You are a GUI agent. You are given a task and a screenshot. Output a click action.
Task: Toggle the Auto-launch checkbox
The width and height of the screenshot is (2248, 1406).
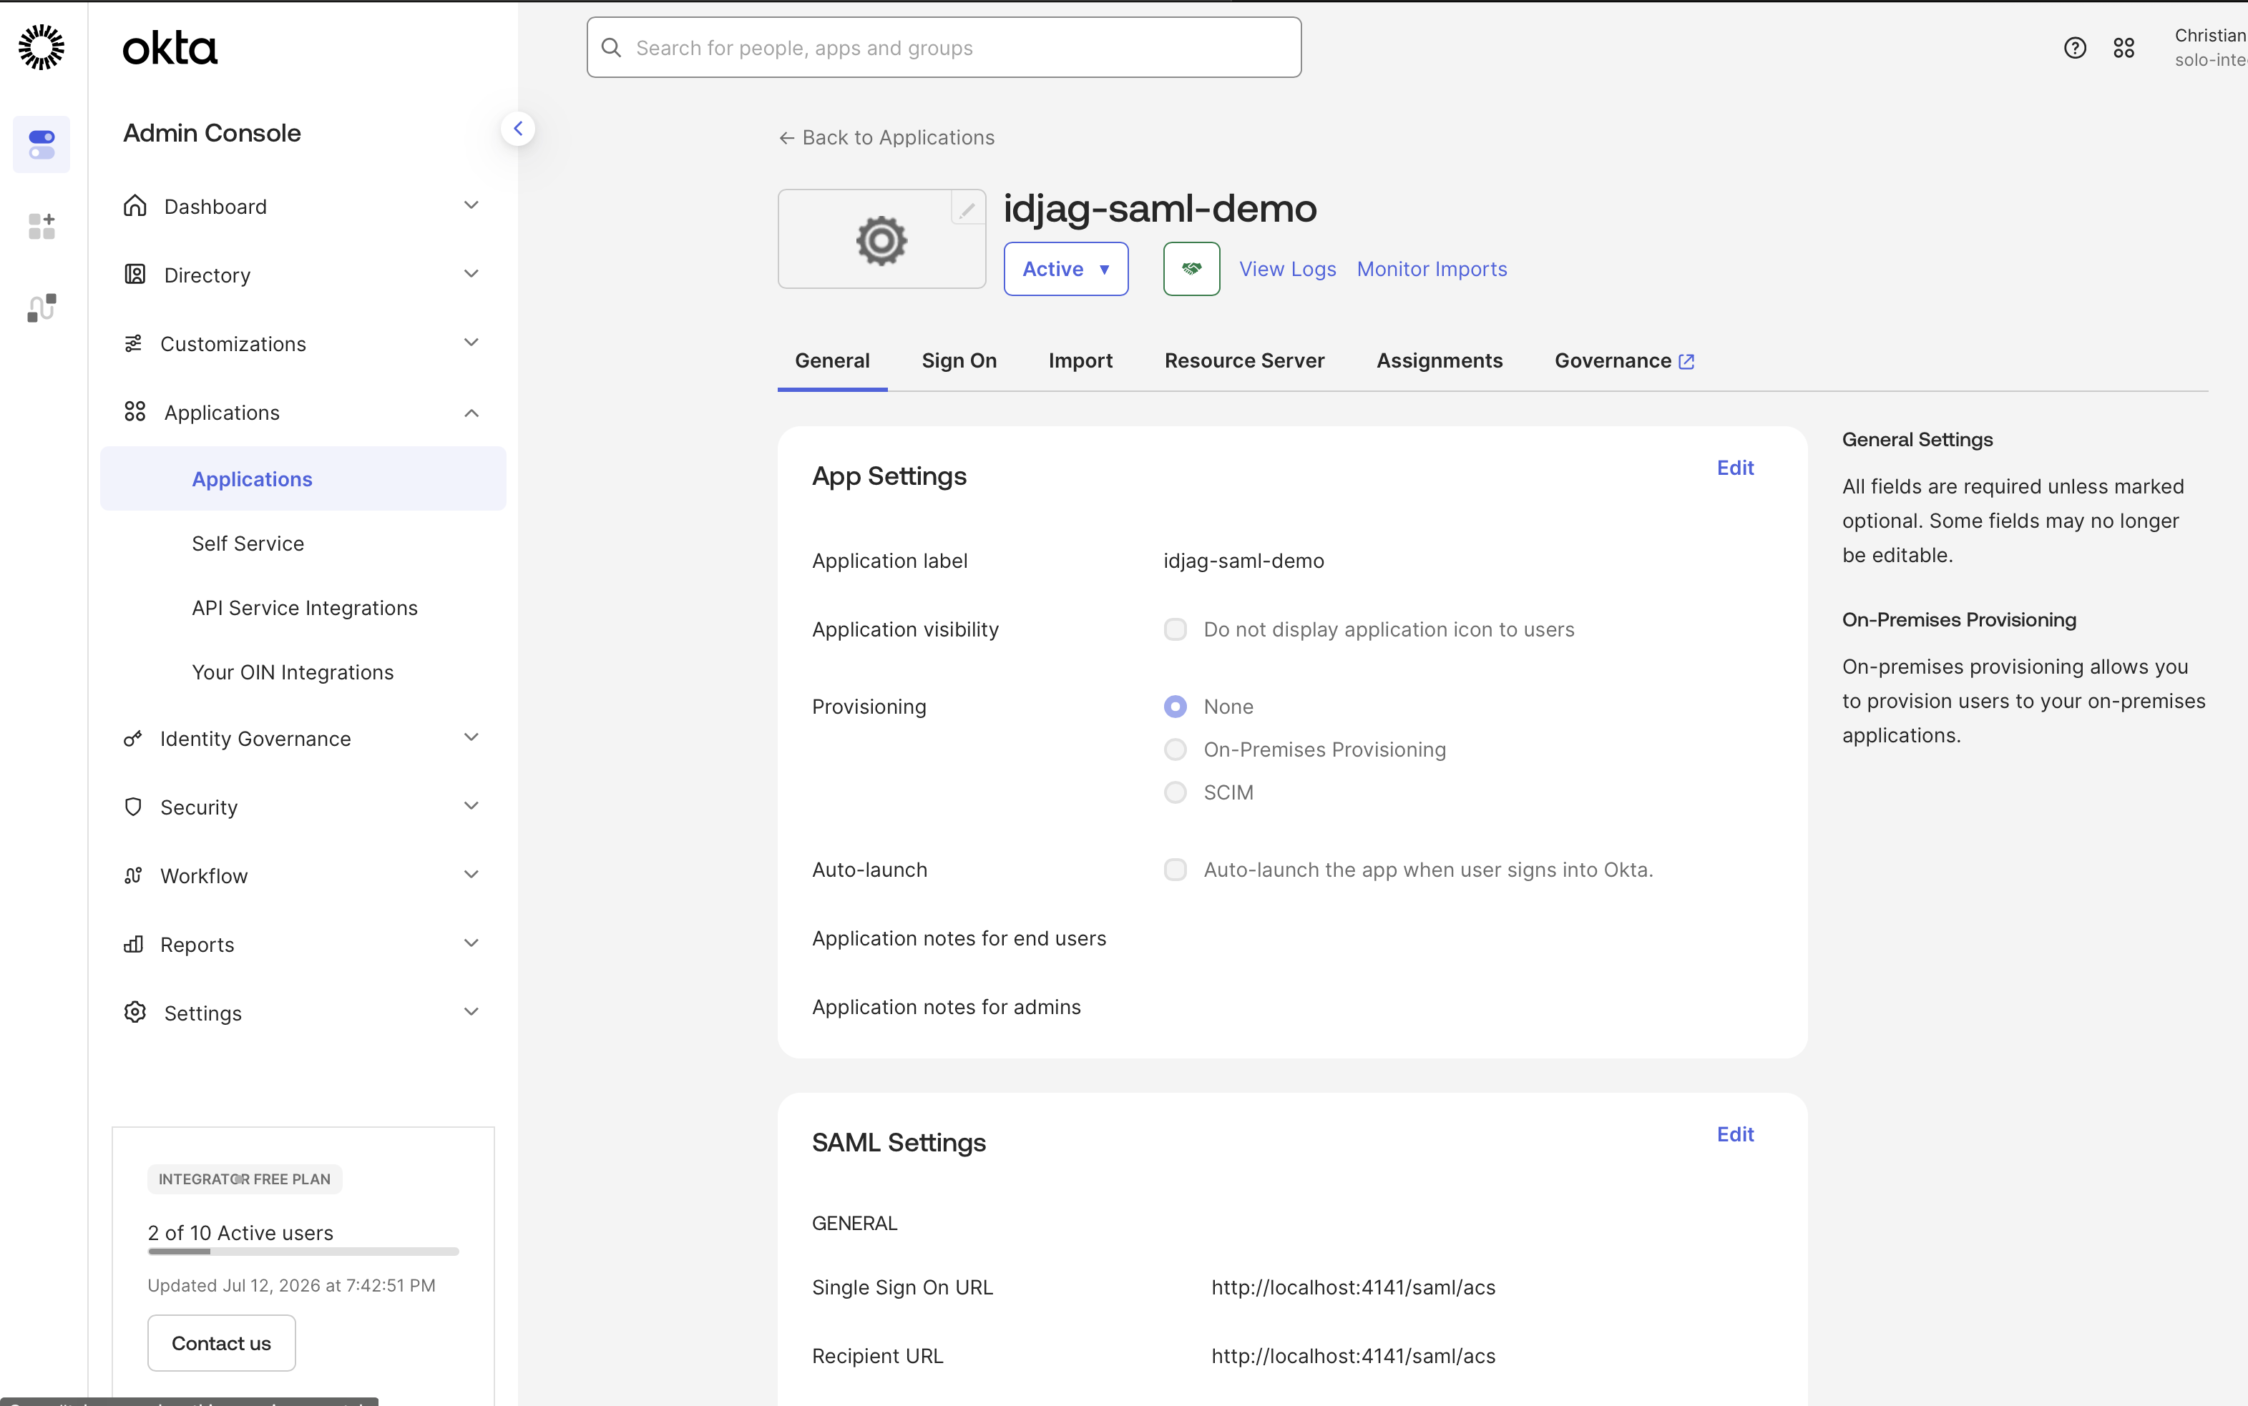1176,870
